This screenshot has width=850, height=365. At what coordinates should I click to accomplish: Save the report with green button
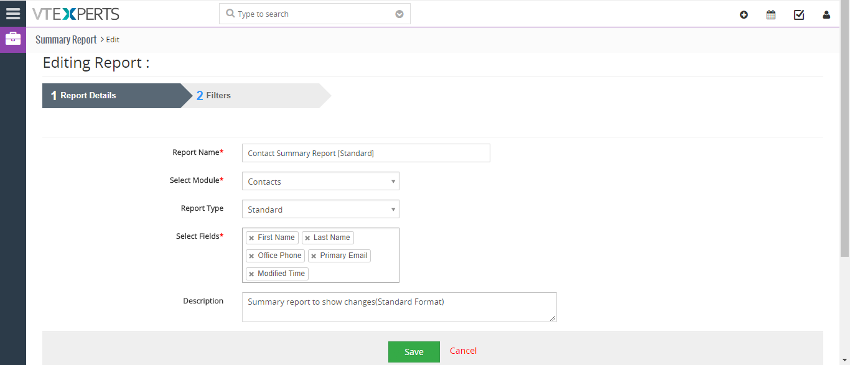click(x=414, y=352)
